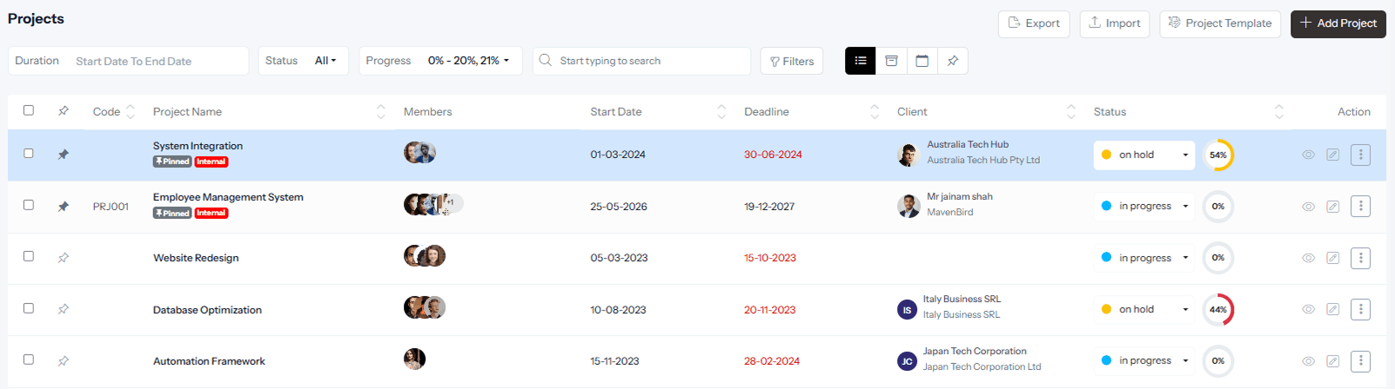
Task: Open the Website Redesign project name
Action: (196, 258)
